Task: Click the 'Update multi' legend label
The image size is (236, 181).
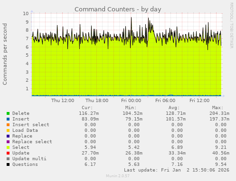Action: point(29,159)
